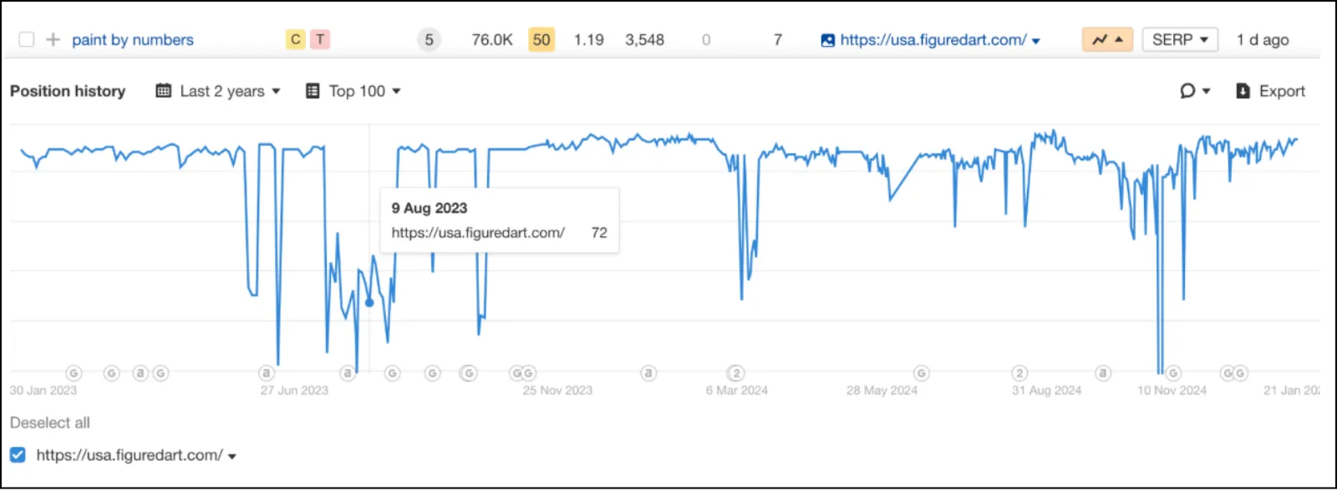This screenshot has width=1337, height=491.
Task: Click the image icon before figuredart URL
Action: point(827,40)
